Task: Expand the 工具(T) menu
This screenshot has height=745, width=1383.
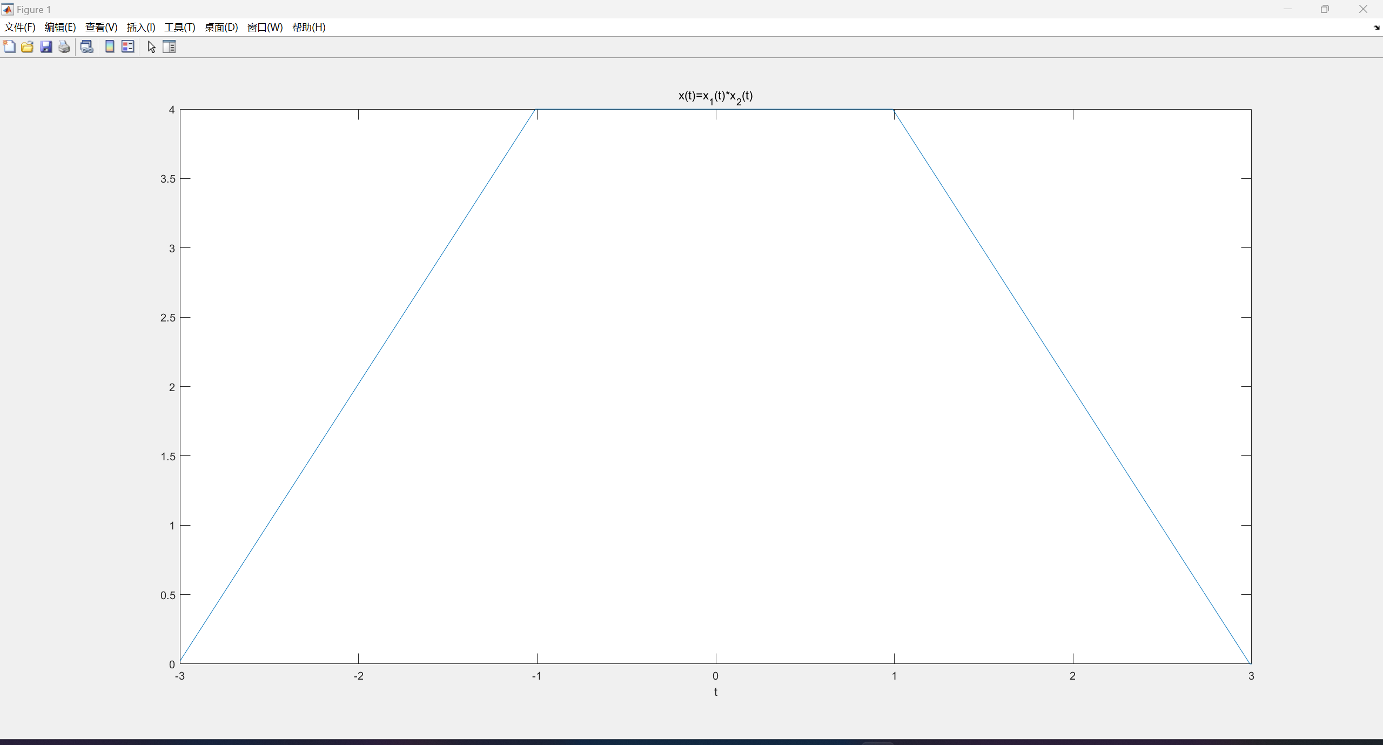Action: (x=180, y=28)
